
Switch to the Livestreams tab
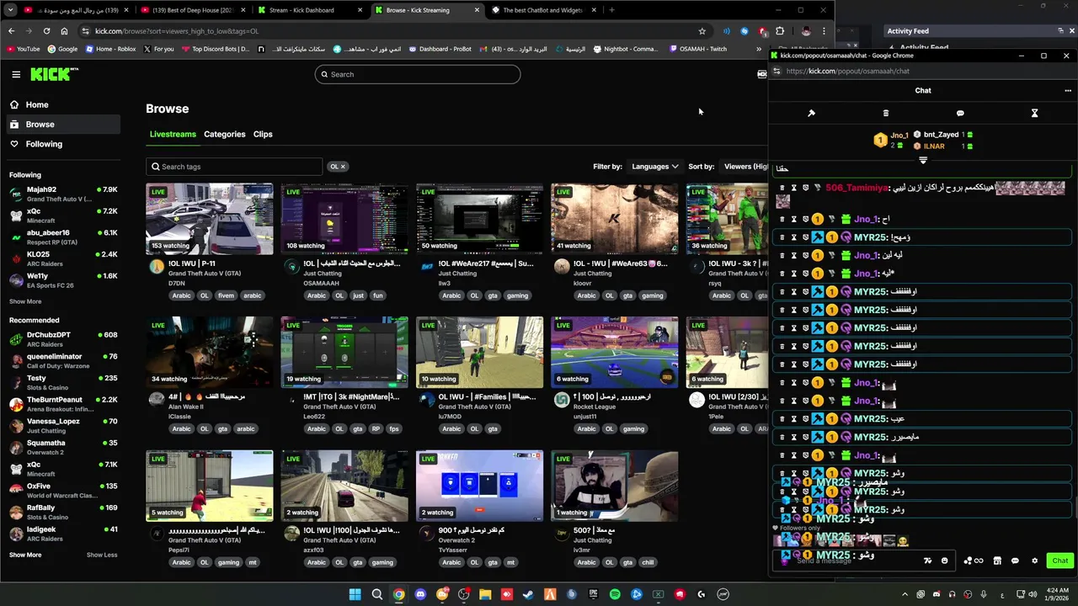tap(173, 134)
